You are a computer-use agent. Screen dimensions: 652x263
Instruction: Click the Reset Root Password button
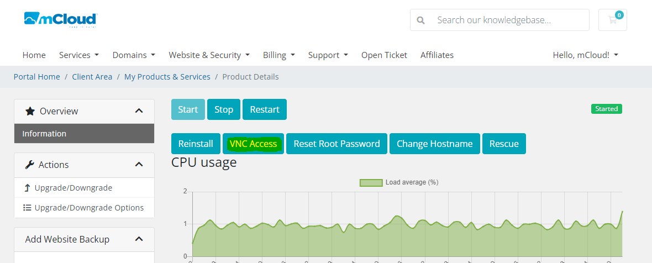point(336,144)
